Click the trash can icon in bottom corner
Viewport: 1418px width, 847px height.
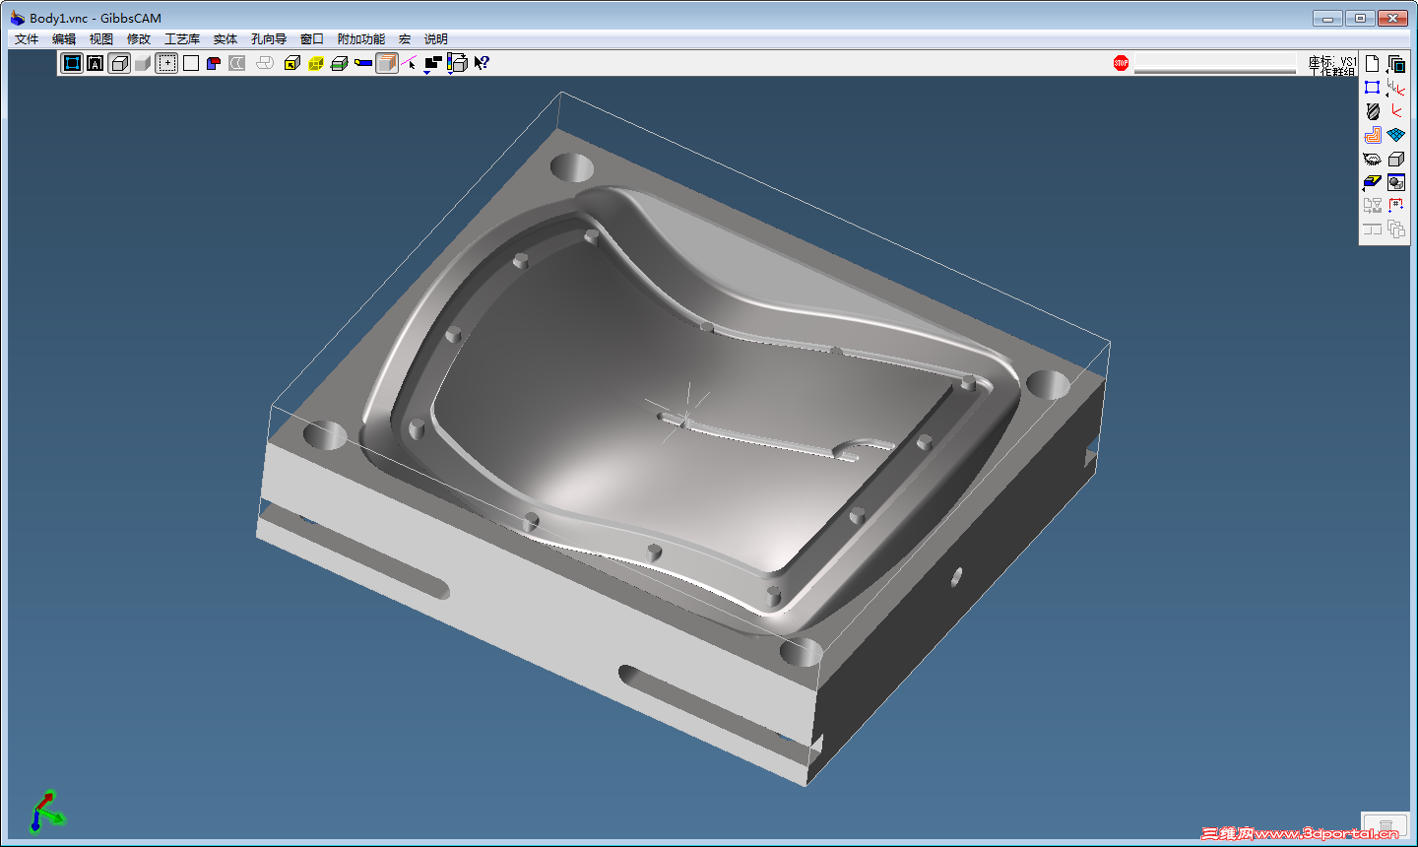[x=1386, y=825]
